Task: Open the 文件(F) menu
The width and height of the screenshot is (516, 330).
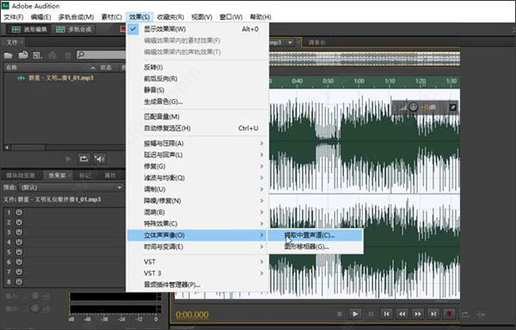Action: pyautogui.click(x=14, y=17)
